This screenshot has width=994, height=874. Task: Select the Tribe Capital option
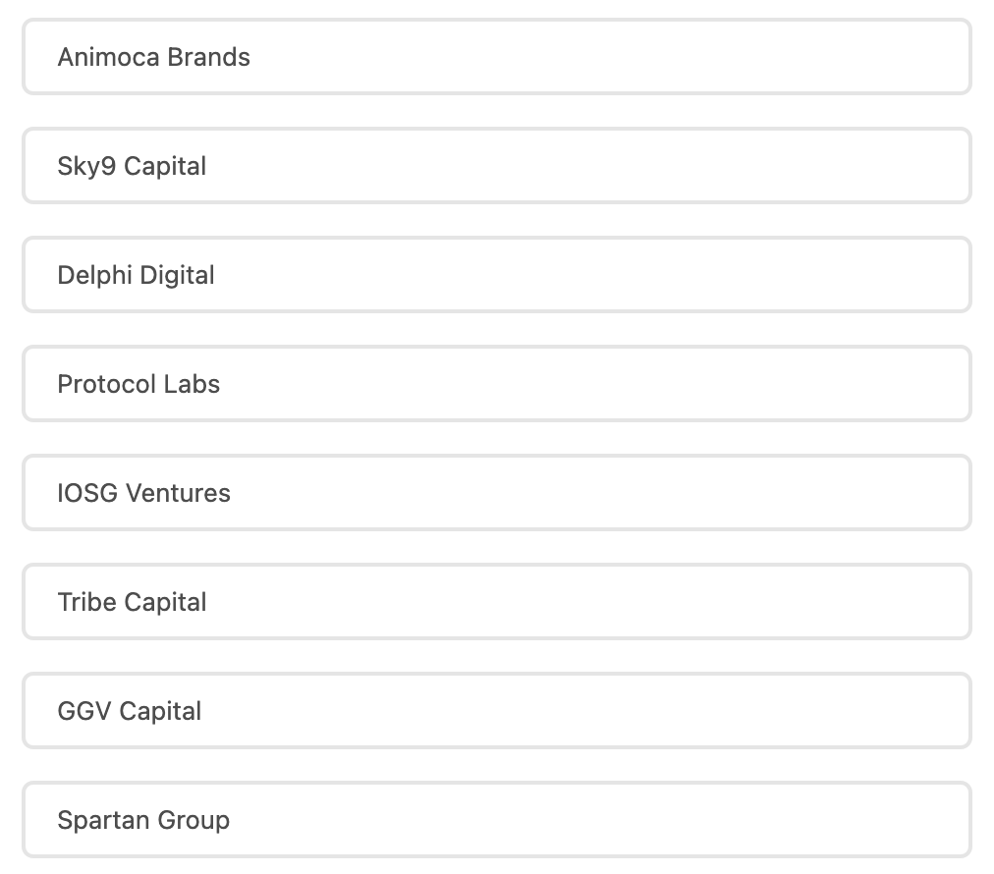496,602
